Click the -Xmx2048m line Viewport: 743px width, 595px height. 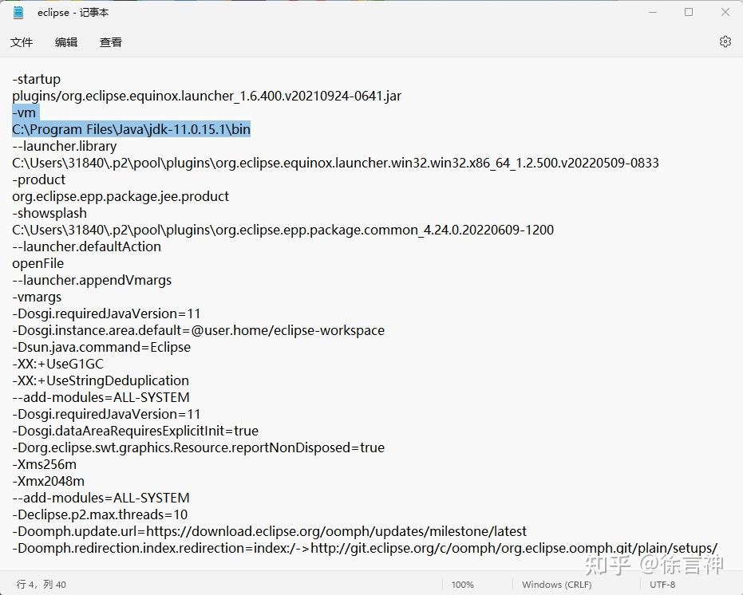(49, 481)
